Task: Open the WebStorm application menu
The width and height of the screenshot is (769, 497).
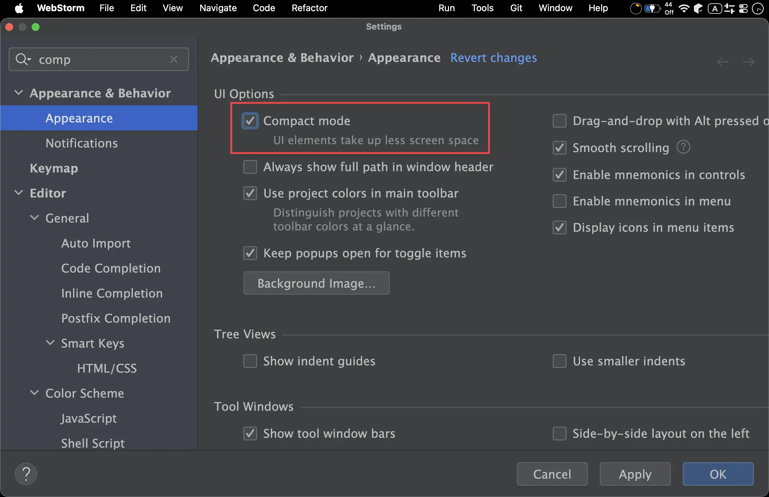Action: tap(61, 8)
